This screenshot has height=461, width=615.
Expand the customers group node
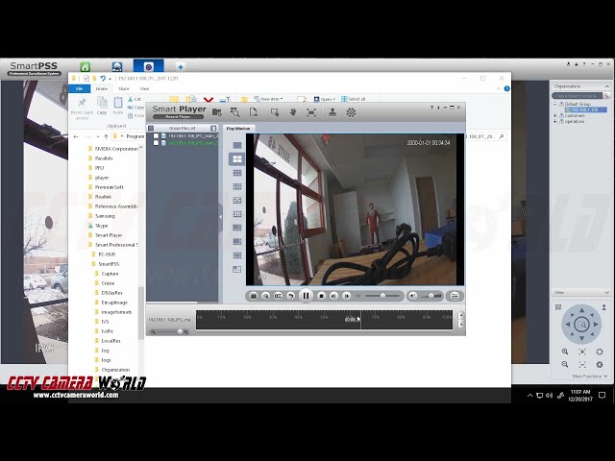[x=555, y=115]
